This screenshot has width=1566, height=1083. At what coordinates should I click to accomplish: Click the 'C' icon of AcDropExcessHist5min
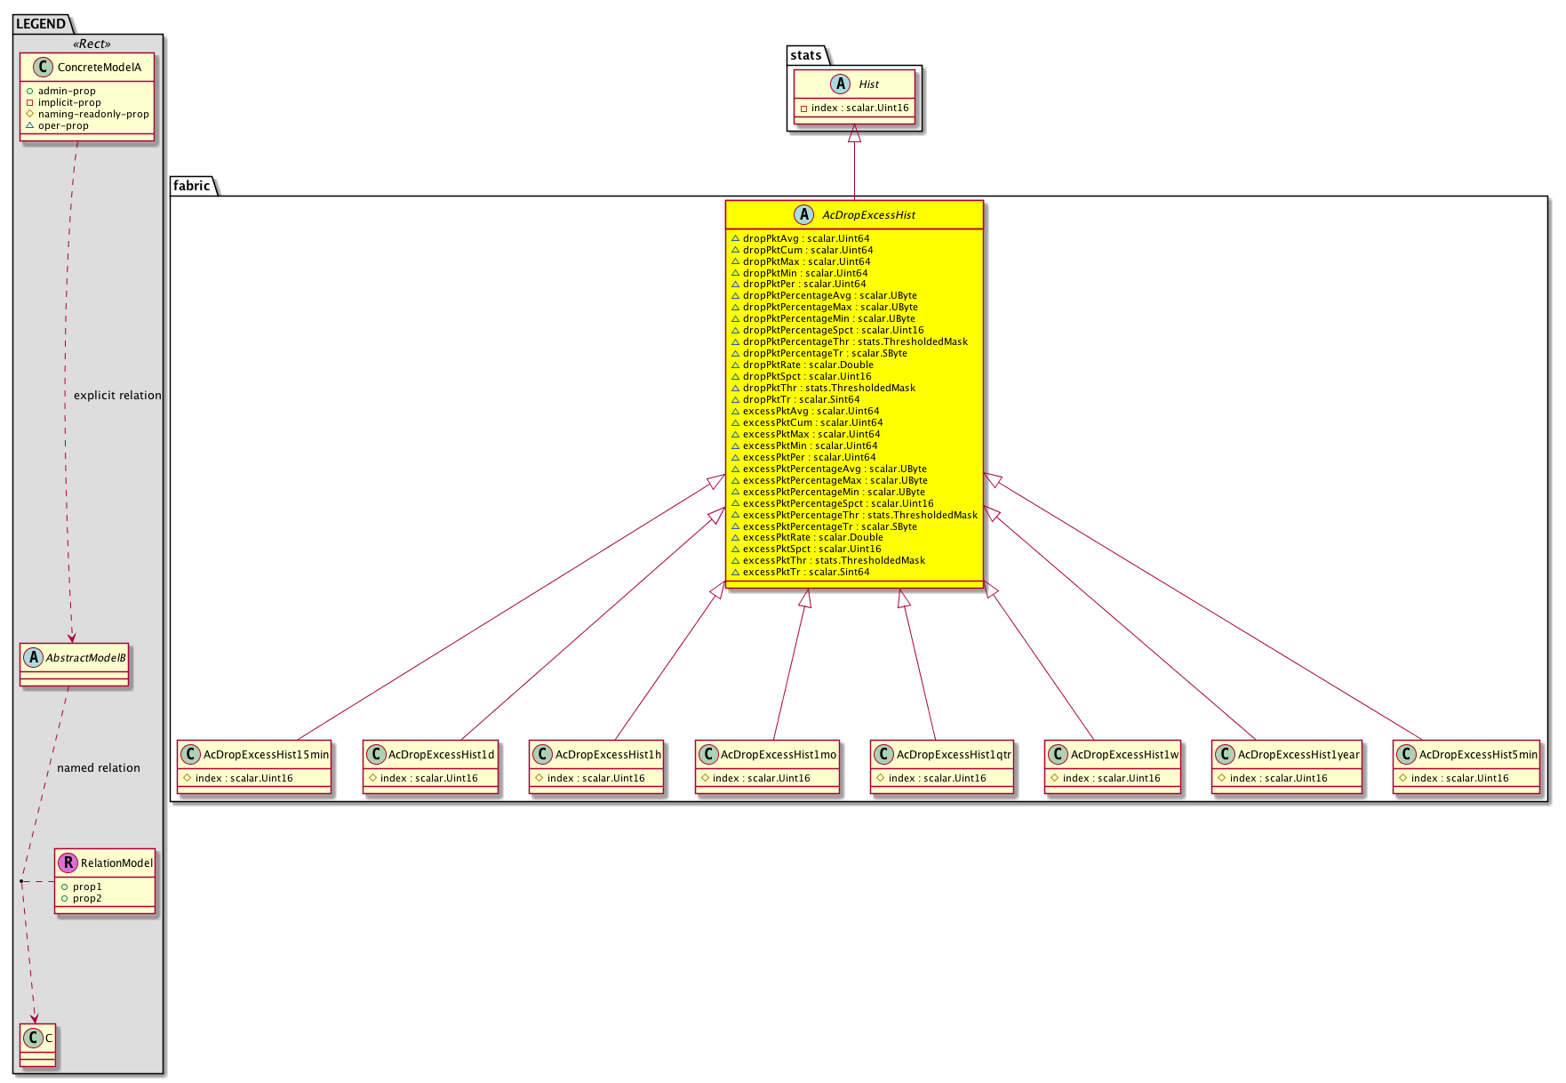[x=1406, y=755]
